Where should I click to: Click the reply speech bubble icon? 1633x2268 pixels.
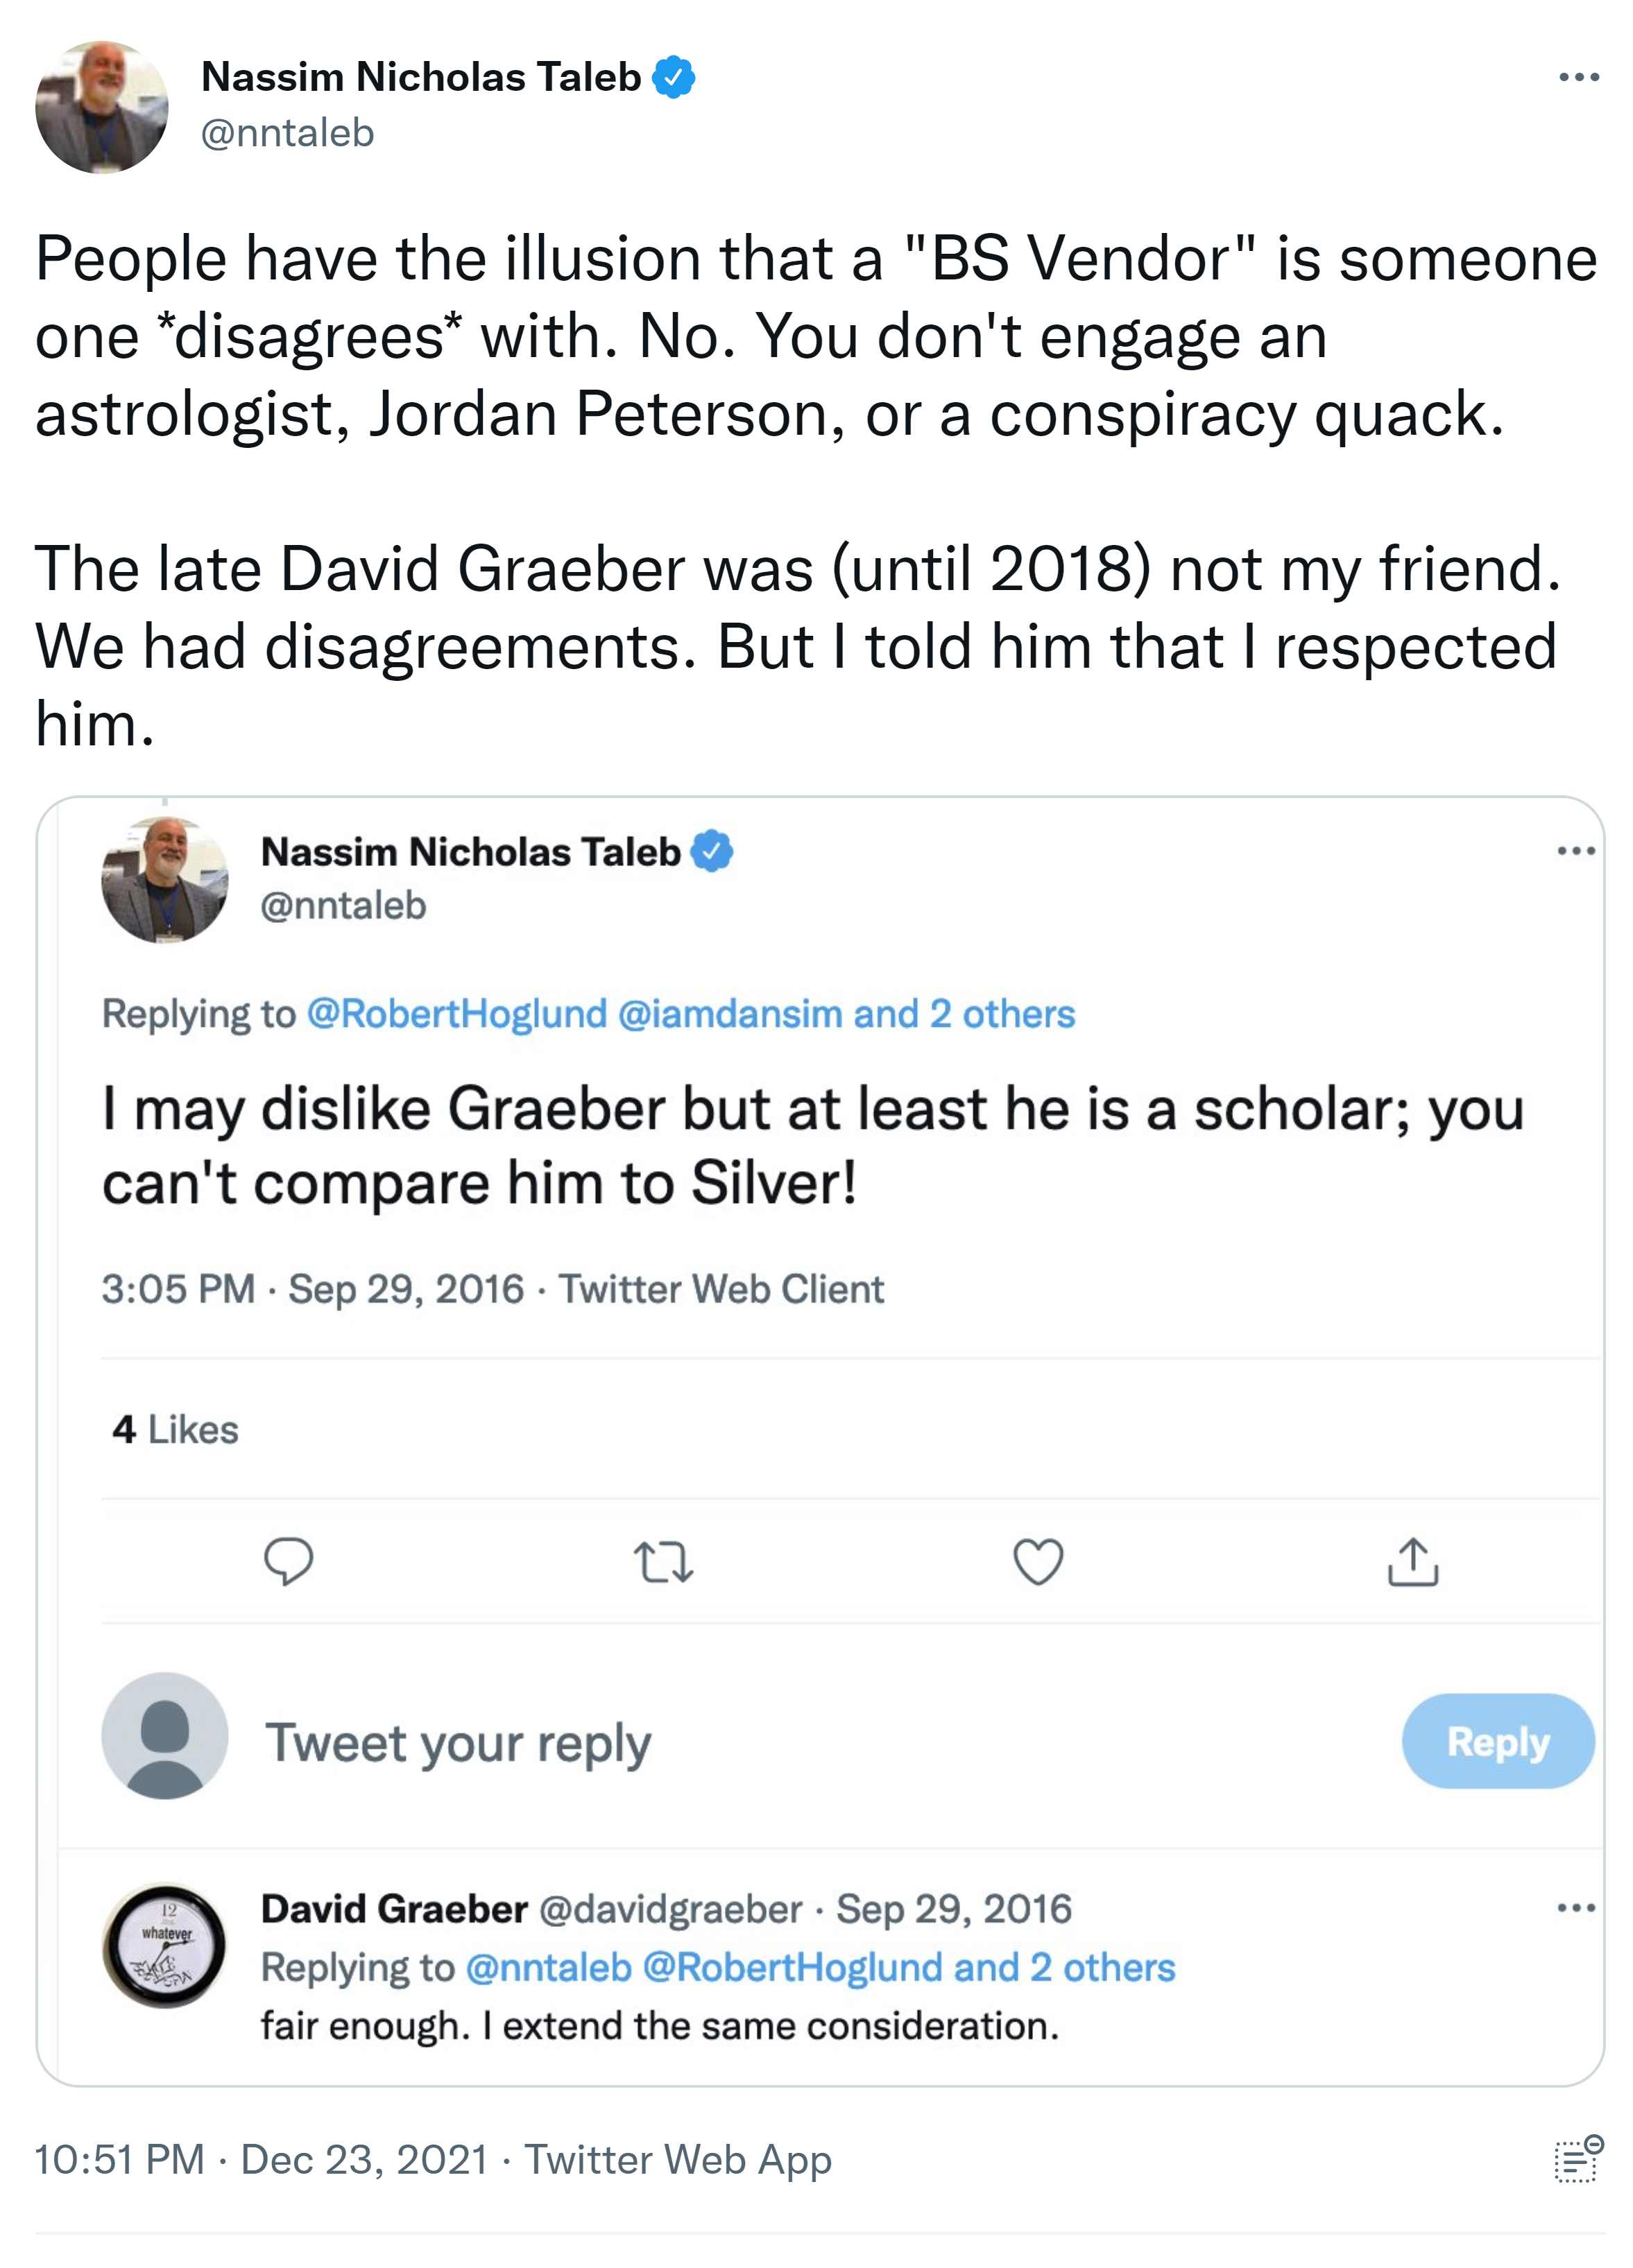click(288, 1561)
